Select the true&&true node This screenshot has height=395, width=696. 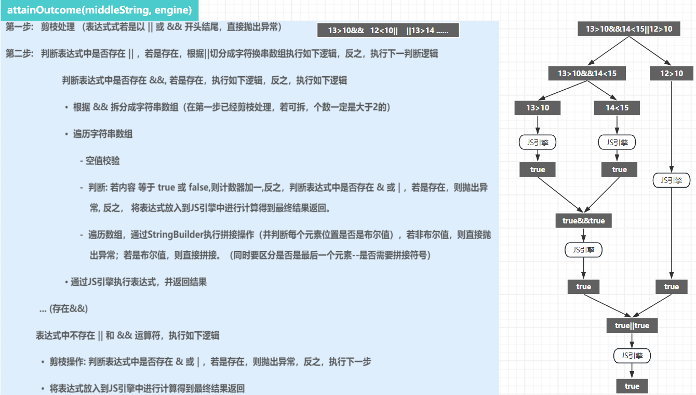tap(584, 220)
